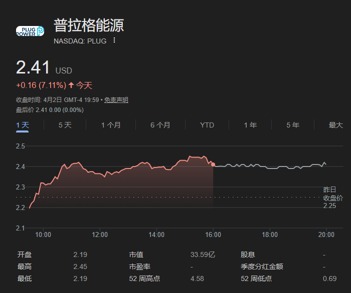Switch chart to YTD range

coord(207,125)
